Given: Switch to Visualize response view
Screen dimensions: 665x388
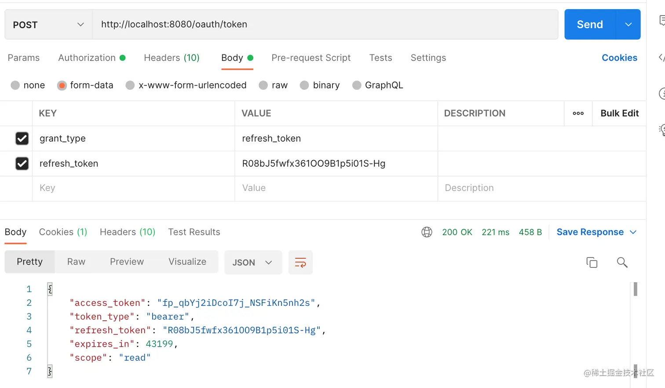Looking at the screenshot, I should coord(187,262).
